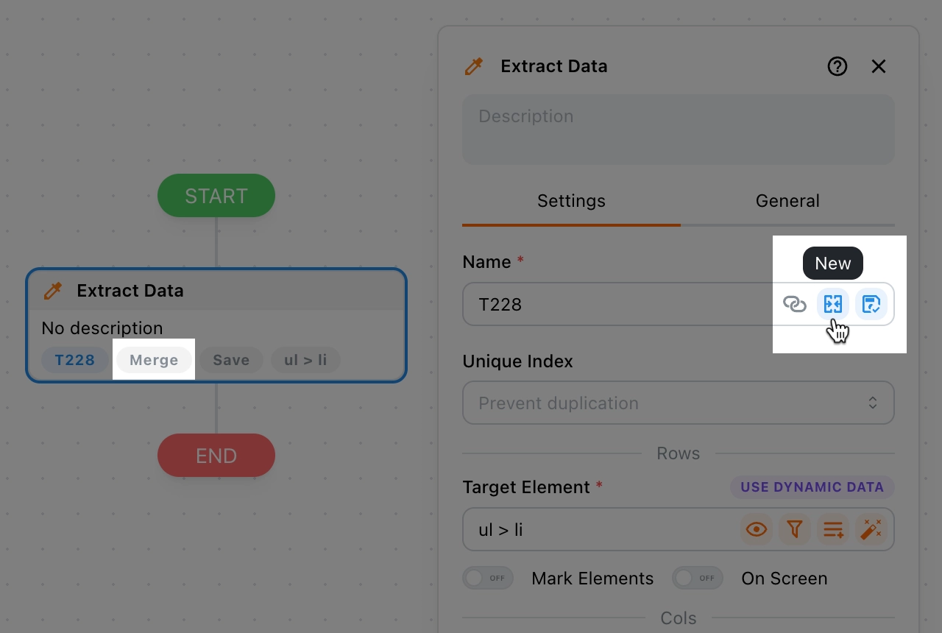This screenshot has height=633, width=942.
Task: Preview target element with the eye icon
Action: (757, 529)
